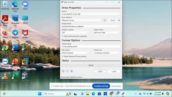
Task: Open the Boot selection dropdown
Action: coord(82,20)
